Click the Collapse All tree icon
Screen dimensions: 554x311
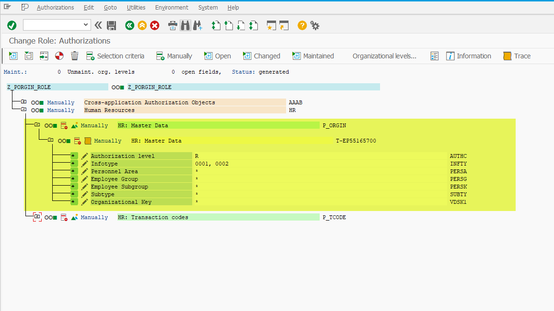pyautogui.click(x=29, y=56)
